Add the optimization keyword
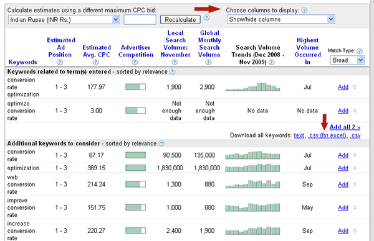Screen dimensions: 374x241 [343, 168]
